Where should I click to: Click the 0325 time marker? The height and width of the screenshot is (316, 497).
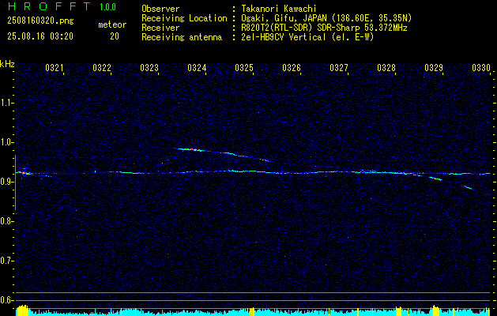pos(244,67)
